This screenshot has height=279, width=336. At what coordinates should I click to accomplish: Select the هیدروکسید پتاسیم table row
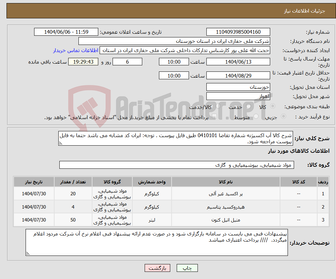point(171,207)
